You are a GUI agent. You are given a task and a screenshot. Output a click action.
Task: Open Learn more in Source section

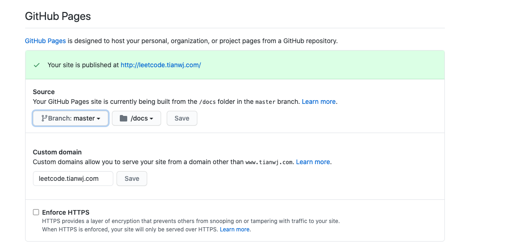[x=319, y=102]
